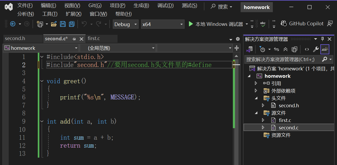Switch views icon in Solution Explorer toolbar
Viewport: 337px width, 165px height.
click(x=250, y=49)
